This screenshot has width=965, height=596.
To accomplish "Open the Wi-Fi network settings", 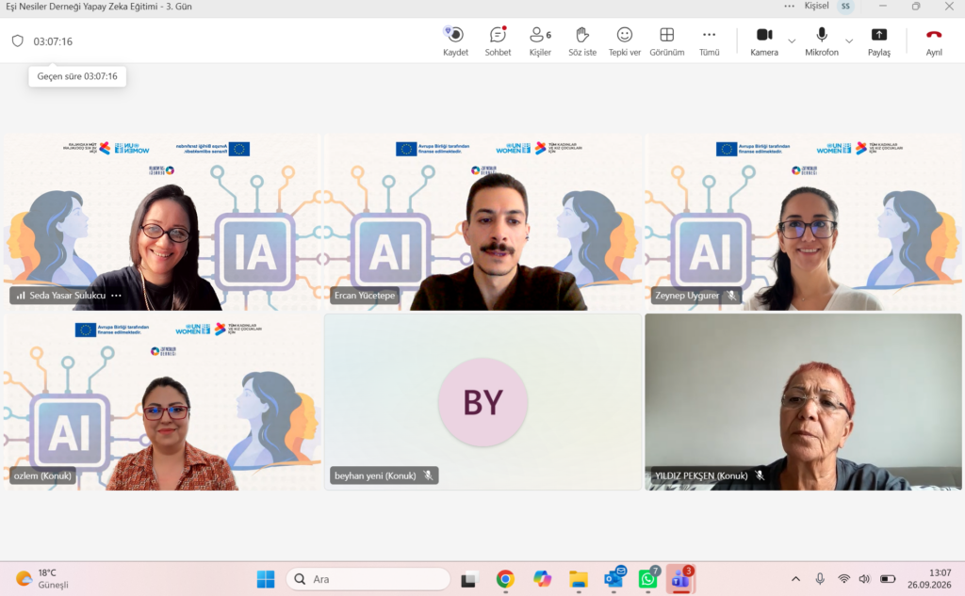I will pos(843,579).
